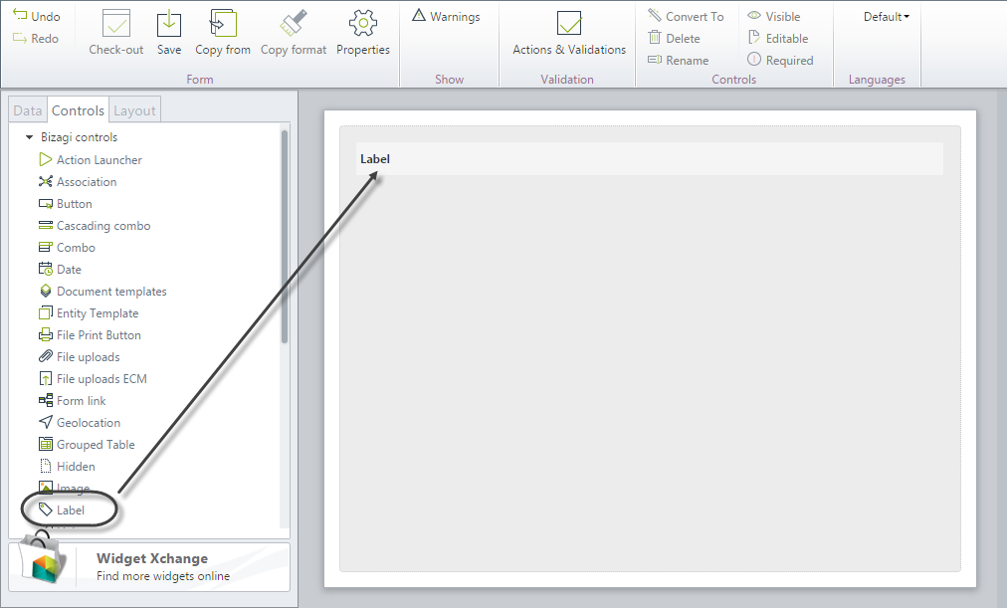The image size is (1007, 608).
Task: Select the File Print Button control
Action: pos(90,334)
